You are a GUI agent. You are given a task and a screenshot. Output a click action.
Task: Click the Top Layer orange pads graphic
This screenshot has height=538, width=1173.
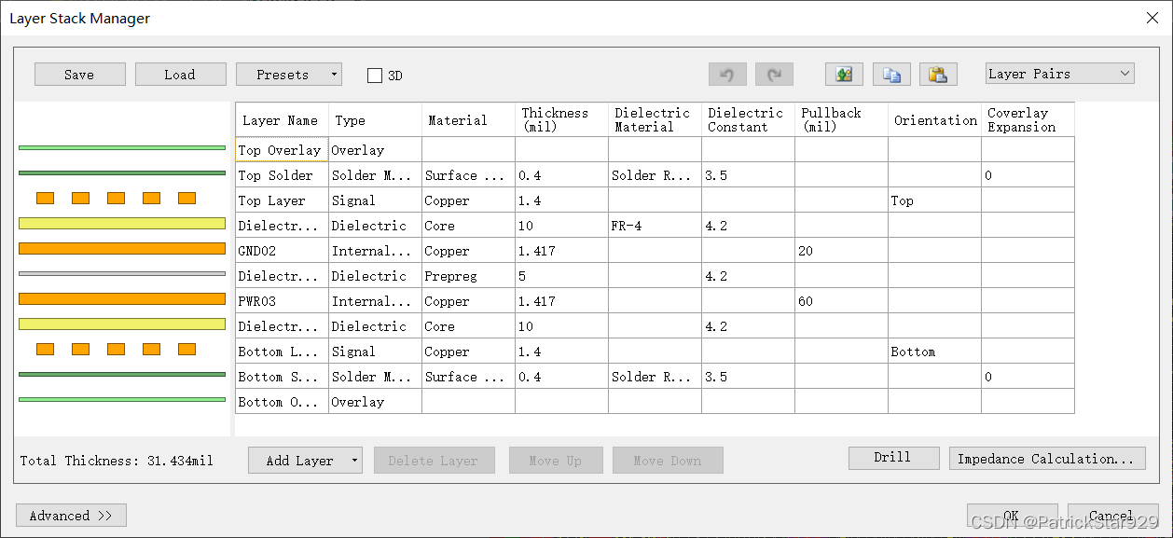tap(117, 198)
